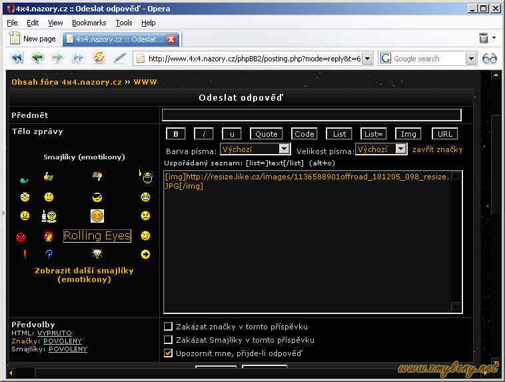Insert the red exclamation mark emoticon

coord(25,254)
